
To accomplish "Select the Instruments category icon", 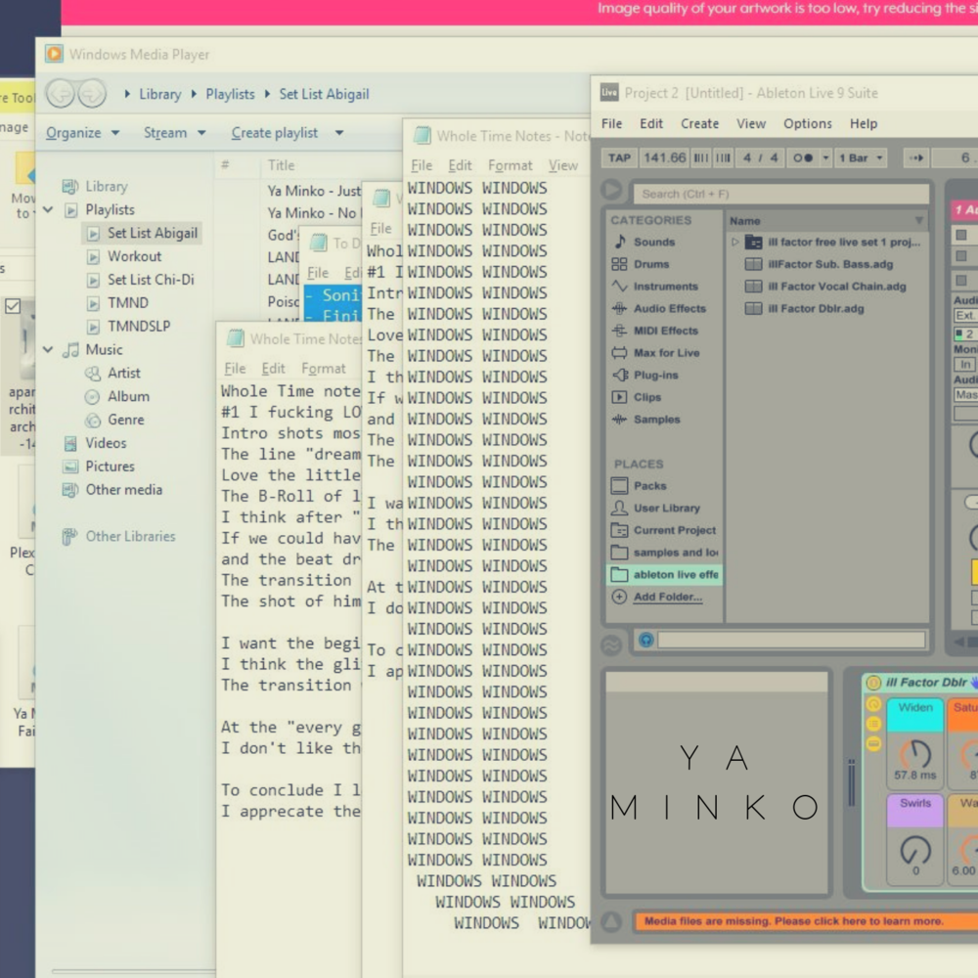I will 619,287.
